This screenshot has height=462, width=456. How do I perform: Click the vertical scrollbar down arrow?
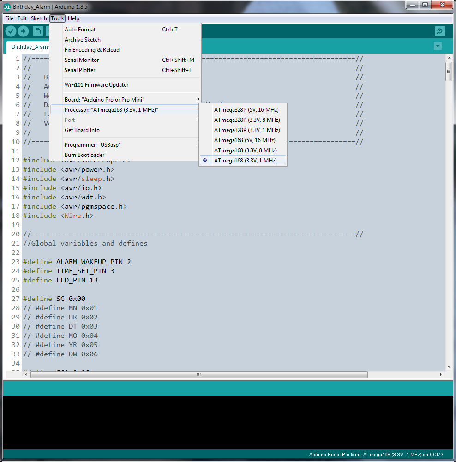tap(448, 366)
